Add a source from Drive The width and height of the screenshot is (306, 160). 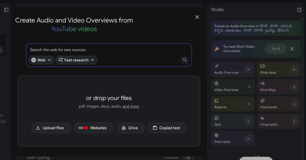click(131, 128)
